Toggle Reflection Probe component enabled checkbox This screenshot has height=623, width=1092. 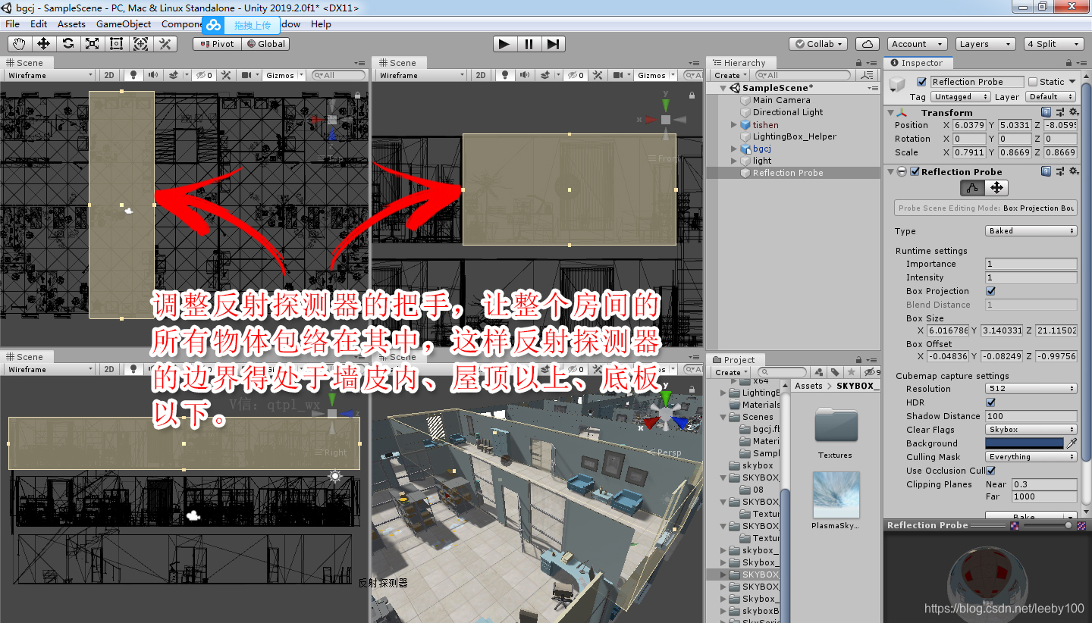[915, 172]
